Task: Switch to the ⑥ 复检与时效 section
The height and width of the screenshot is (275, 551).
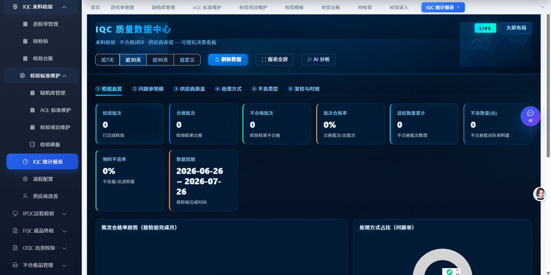Action: tap(304, 89)
